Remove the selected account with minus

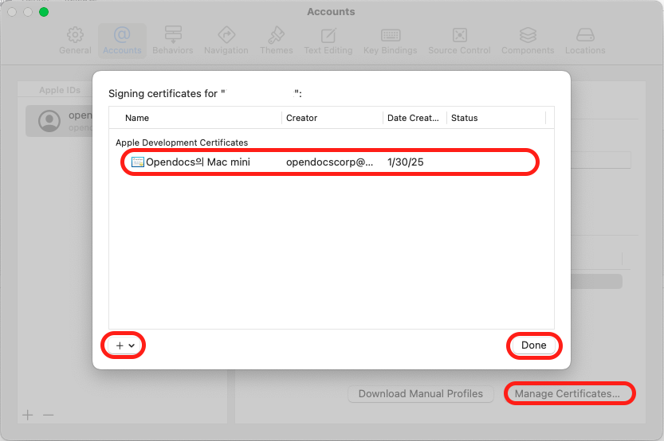point(49,415)
